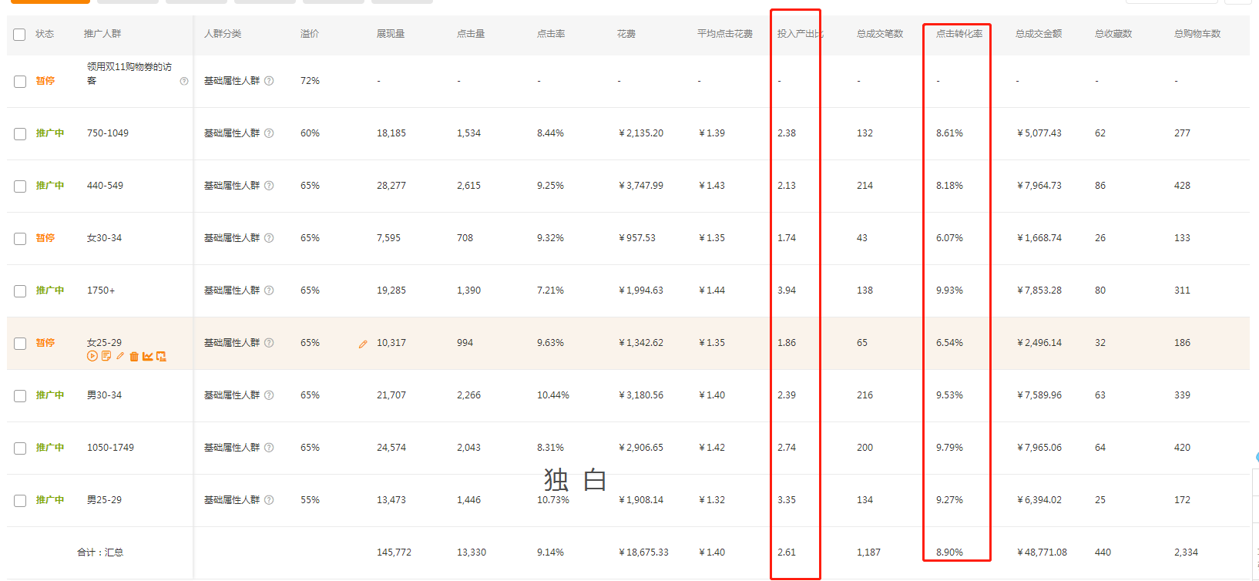Help icon beside 基础属性人群 in 1750+ row
Screen dimensions: 1259x581
[x=269, y=290]
